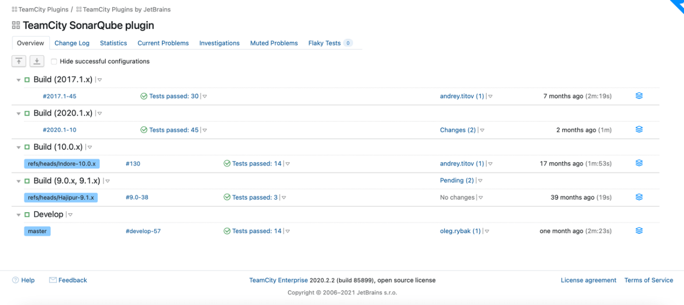Open Pending (2) changes link
Viewport: 684px width, 305px height.
[457, 181]
